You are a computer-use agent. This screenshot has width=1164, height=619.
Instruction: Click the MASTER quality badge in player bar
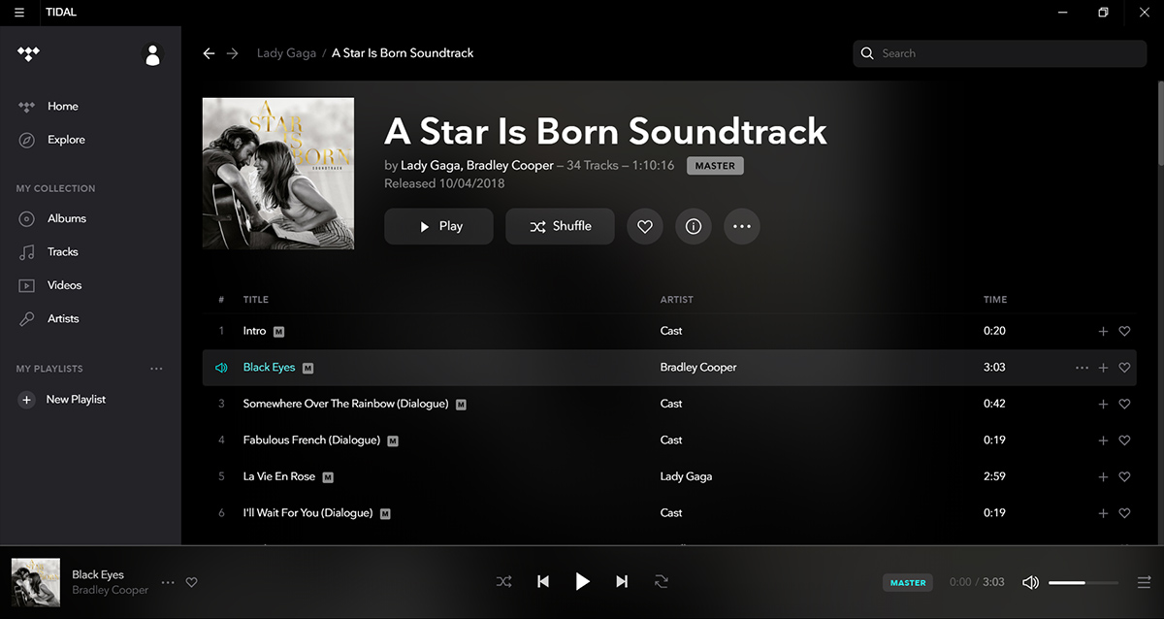(x=908, y=582)
